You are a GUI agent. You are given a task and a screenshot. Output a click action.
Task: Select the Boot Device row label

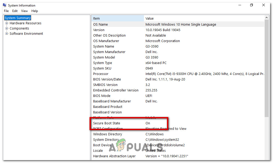coord(102,145)
